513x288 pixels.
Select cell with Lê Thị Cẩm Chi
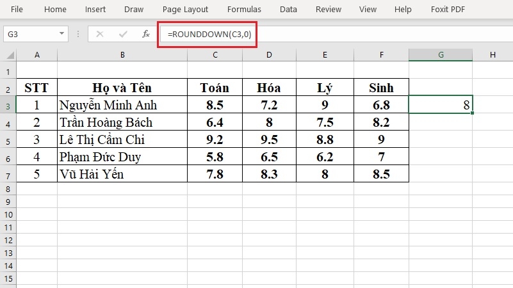pyautogui.click(x=122, y=140)
